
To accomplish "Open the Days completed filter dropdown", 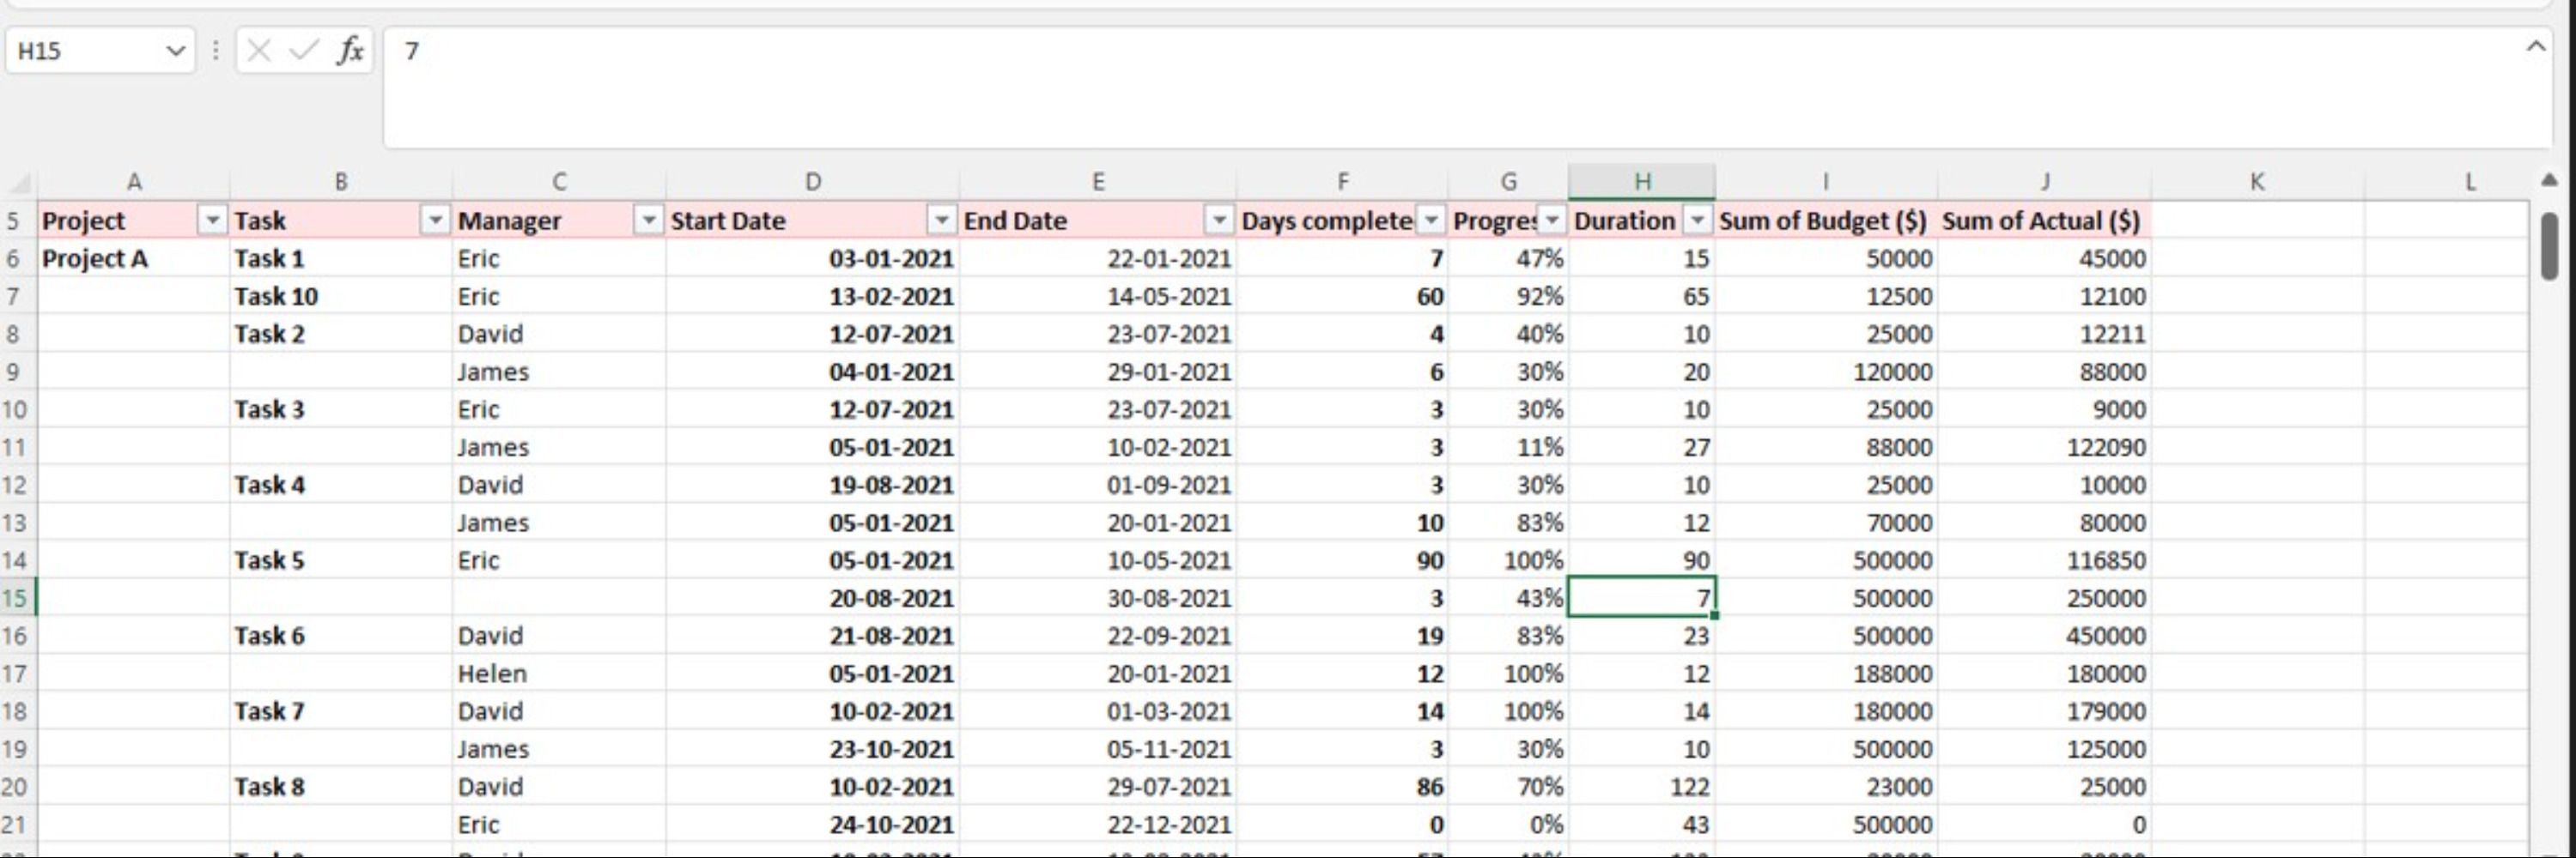I will (1432, 220).
